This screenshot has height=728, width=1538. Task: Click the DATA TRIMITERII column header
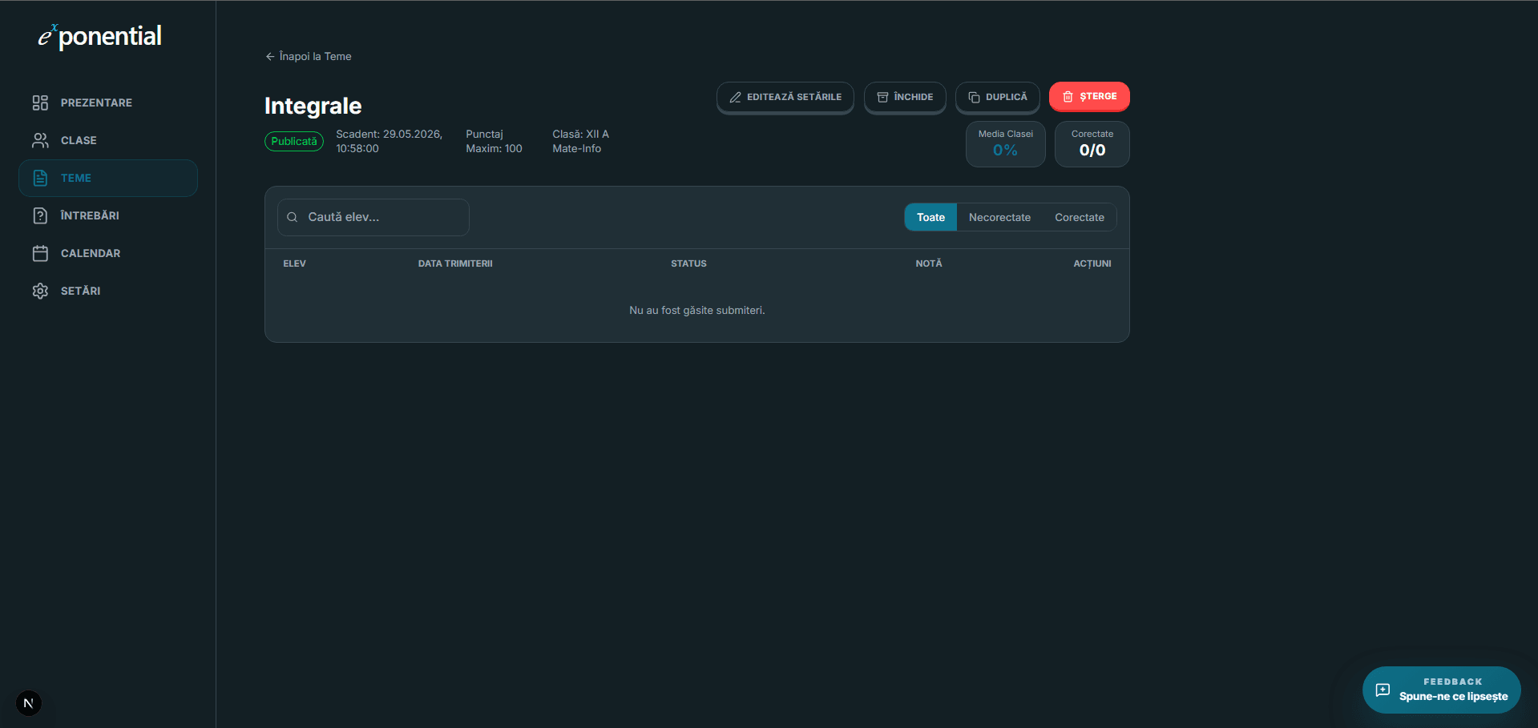(455, 263)
